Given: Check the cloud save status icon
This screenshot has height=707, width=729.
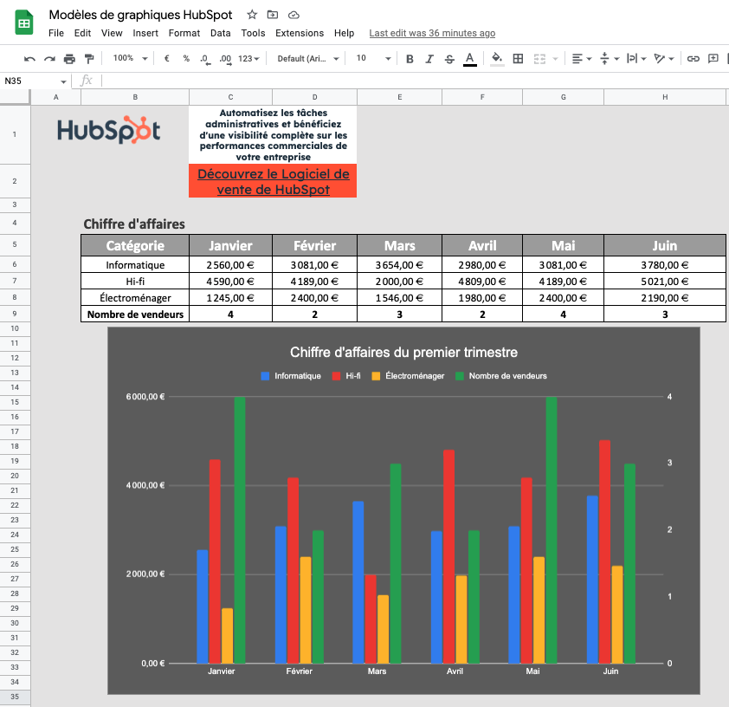Looking at the screenshot, I should (x=294, y=15).
